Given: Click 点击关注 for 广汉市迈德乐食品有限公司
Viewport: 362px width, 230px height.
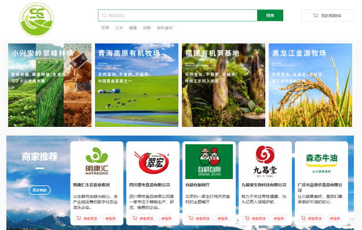Looking at the screenshot, I should [x=312, y=218].
